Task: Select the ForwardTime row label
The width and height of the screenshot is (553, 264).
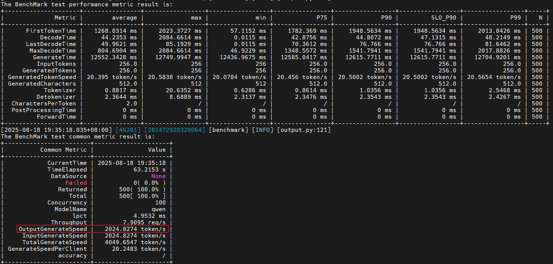Action: coord(56,117)
